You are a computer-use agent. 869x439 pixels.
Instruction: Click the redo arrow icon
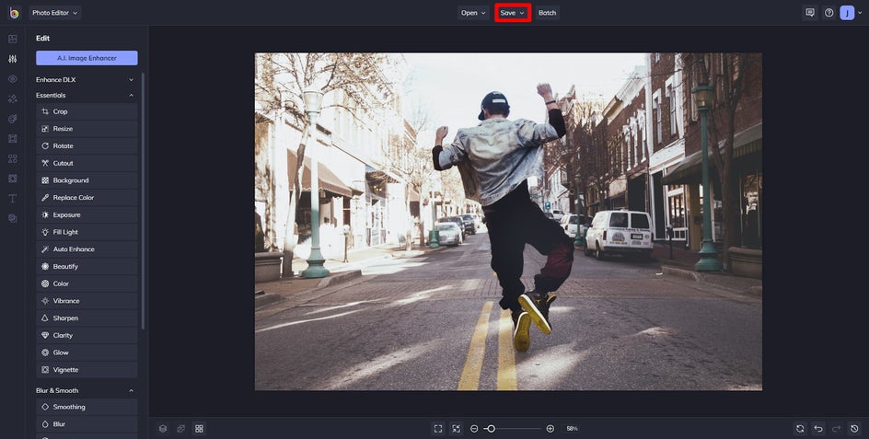pyautogui.click(x=836, y=429)
